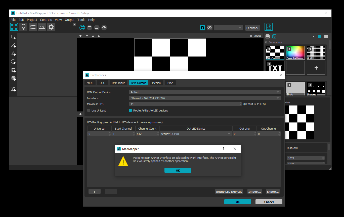The image size is (344, 217).
Task: Click the Import... button
Action: 254,192
